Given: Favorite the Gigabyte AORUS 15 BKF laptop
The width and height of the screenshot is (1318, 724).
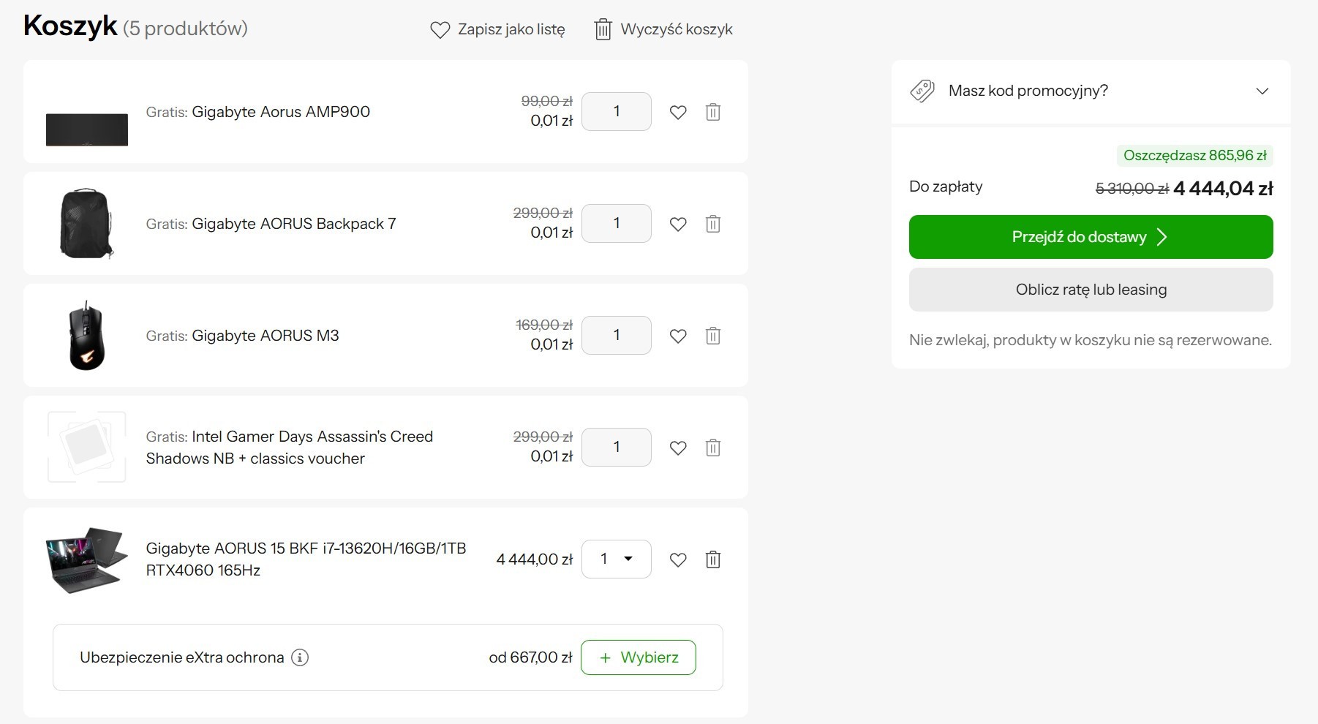Looking at the screenshot, I should [x=678, y=559].
